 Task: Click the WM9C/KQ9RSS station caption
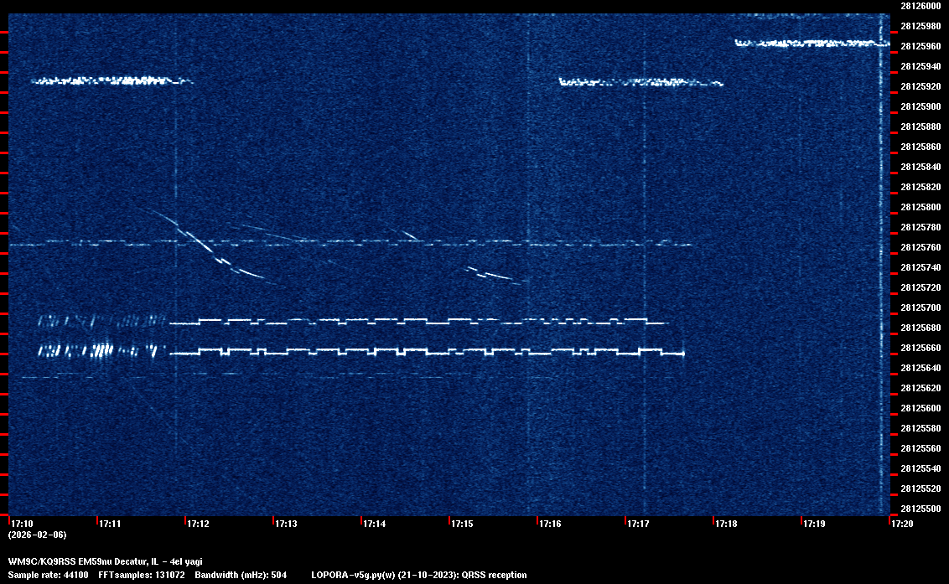tap(105, 561)
